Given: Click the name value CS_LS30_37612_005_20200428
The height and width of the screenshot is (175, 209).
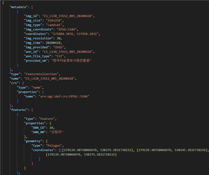Looking at the screenshot, I should pyautogui.click(x=50, y=79).
